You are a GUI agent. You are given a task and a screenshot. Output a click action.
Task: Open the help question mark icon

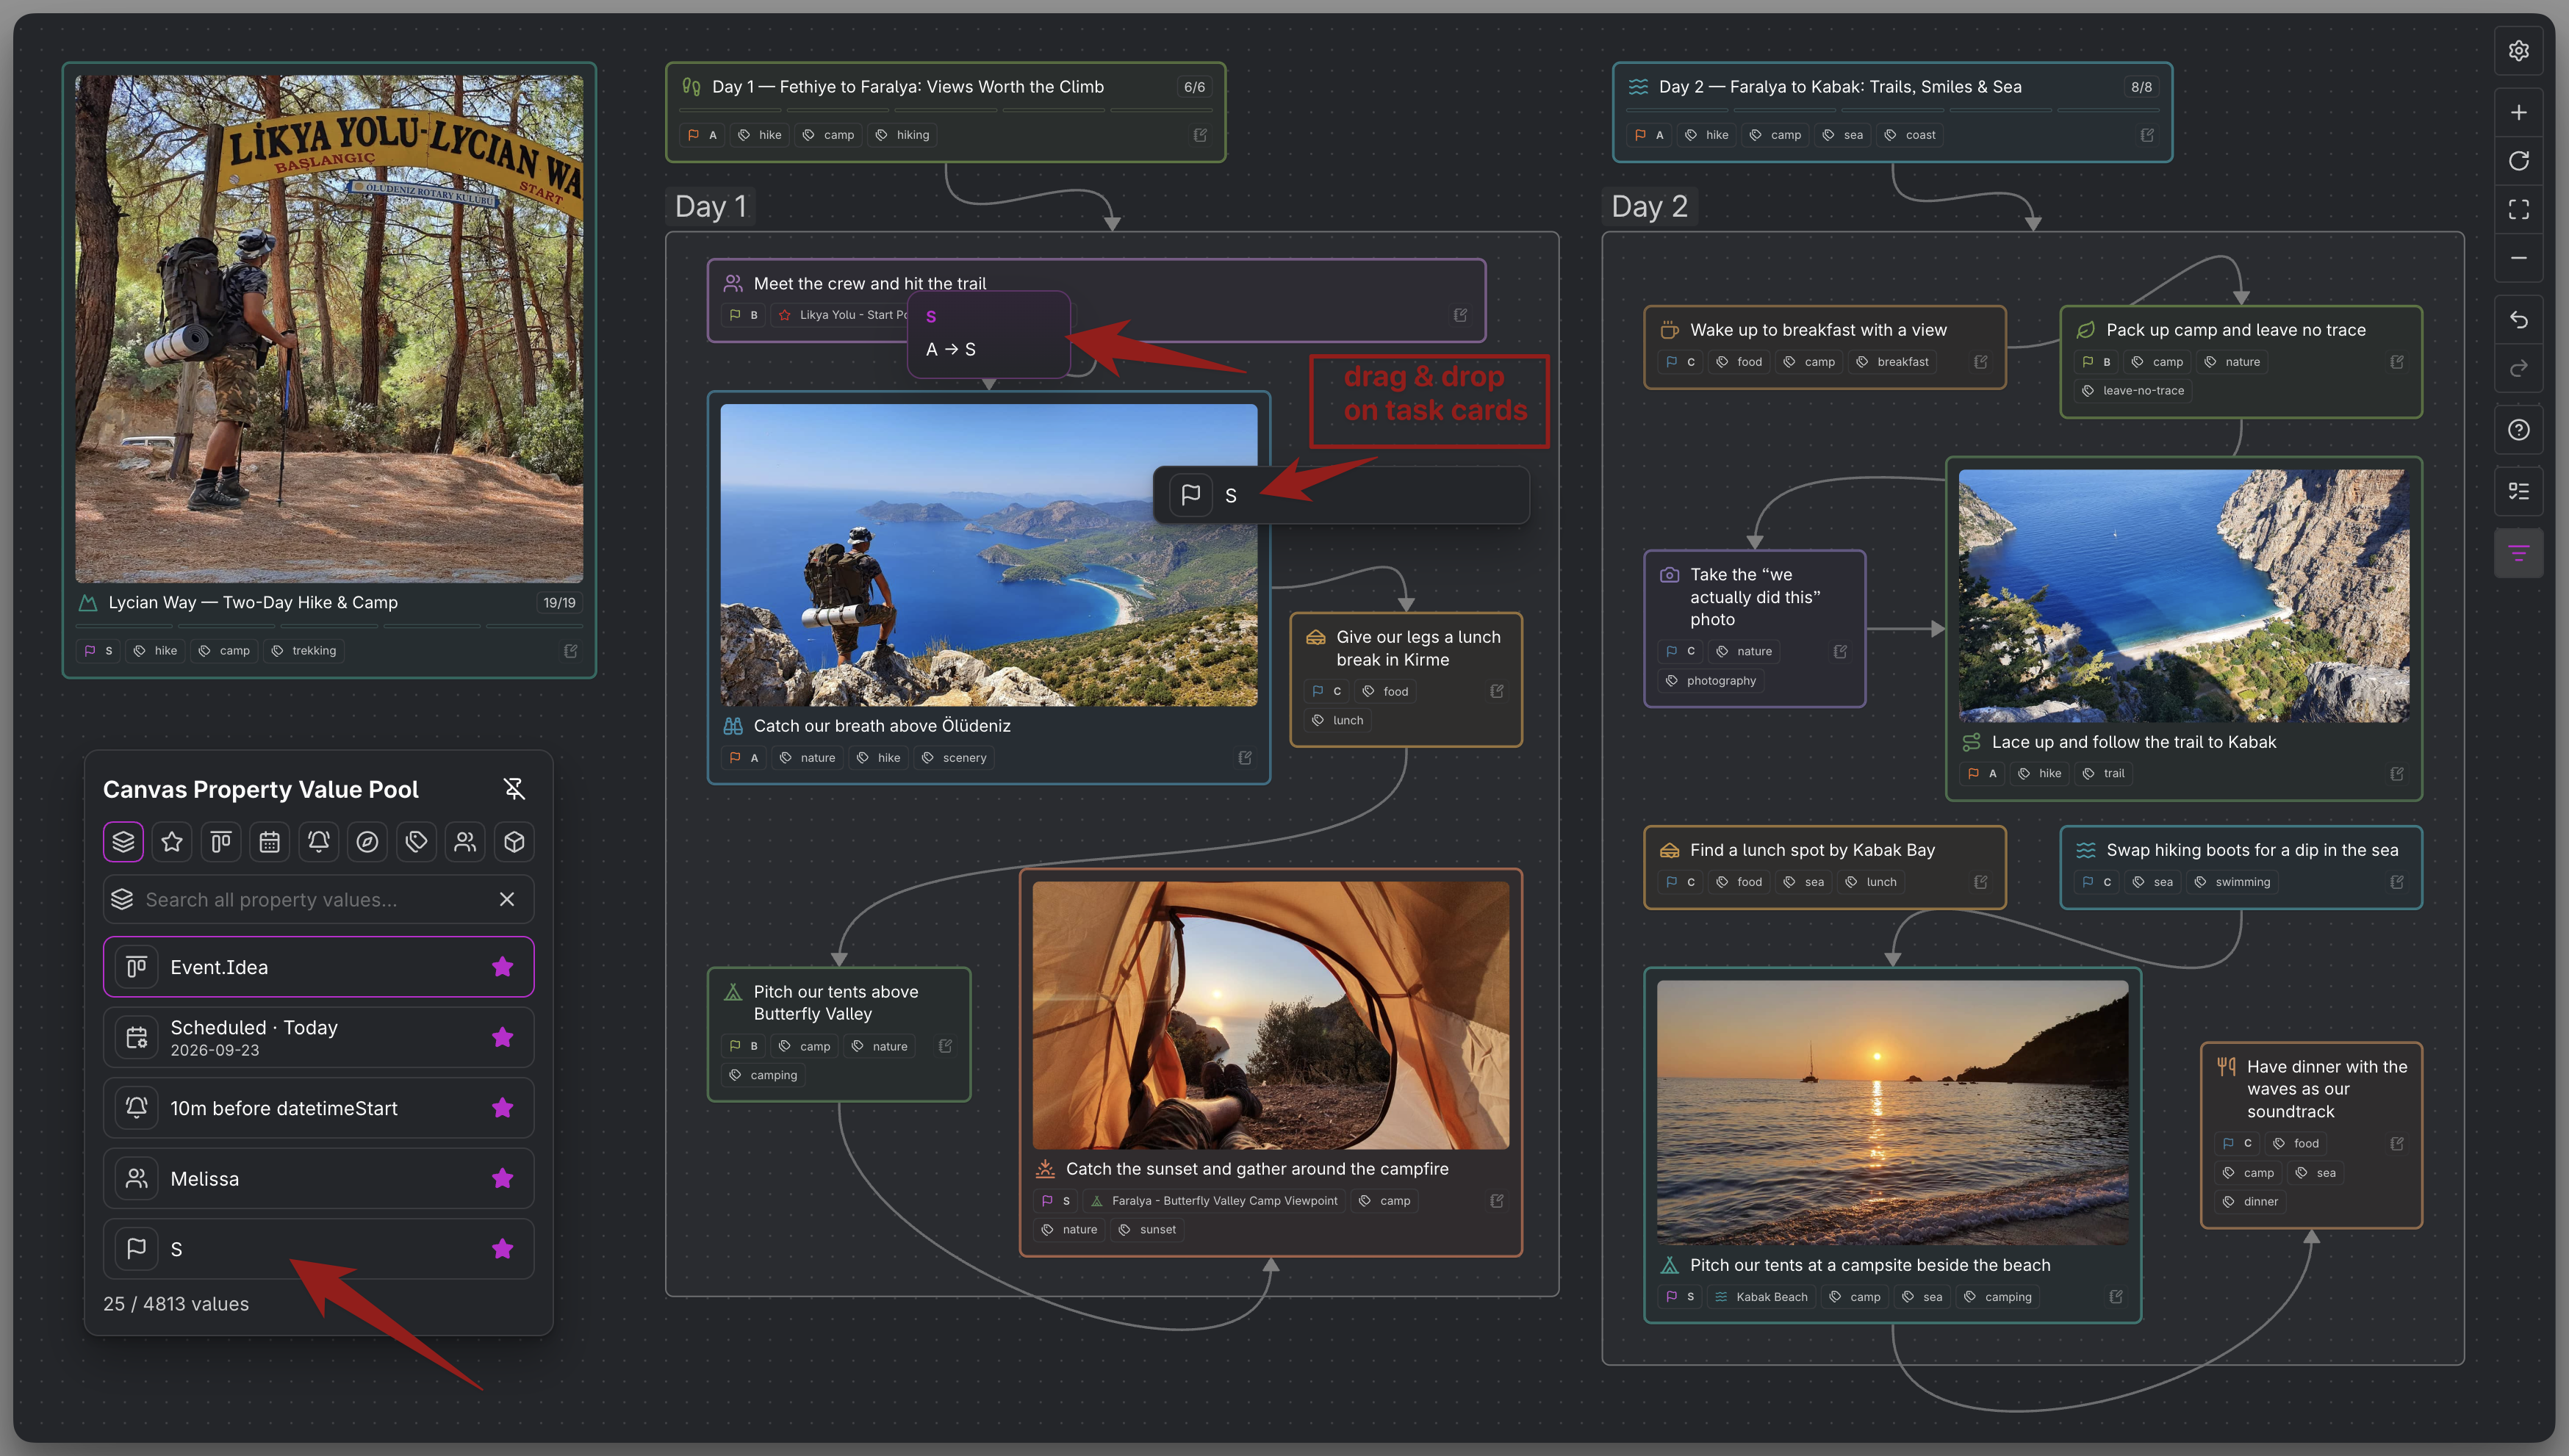coord(2518,430)
